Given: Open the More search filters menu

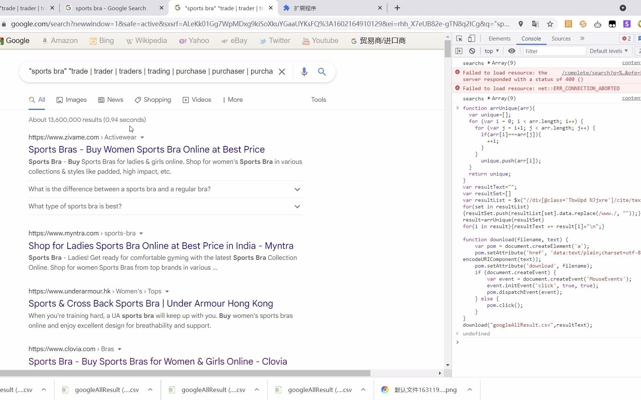Looking at the screenshot, I should (x=233, y=100).
